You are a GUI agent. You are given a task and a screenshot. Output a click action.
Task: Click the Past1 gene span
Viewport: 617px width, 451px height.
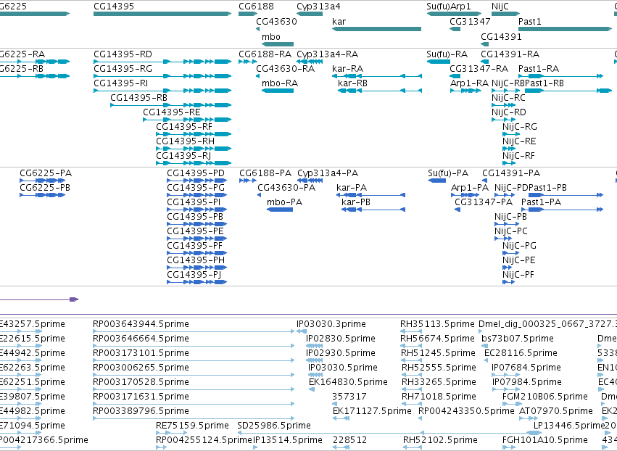click(565, 29)
